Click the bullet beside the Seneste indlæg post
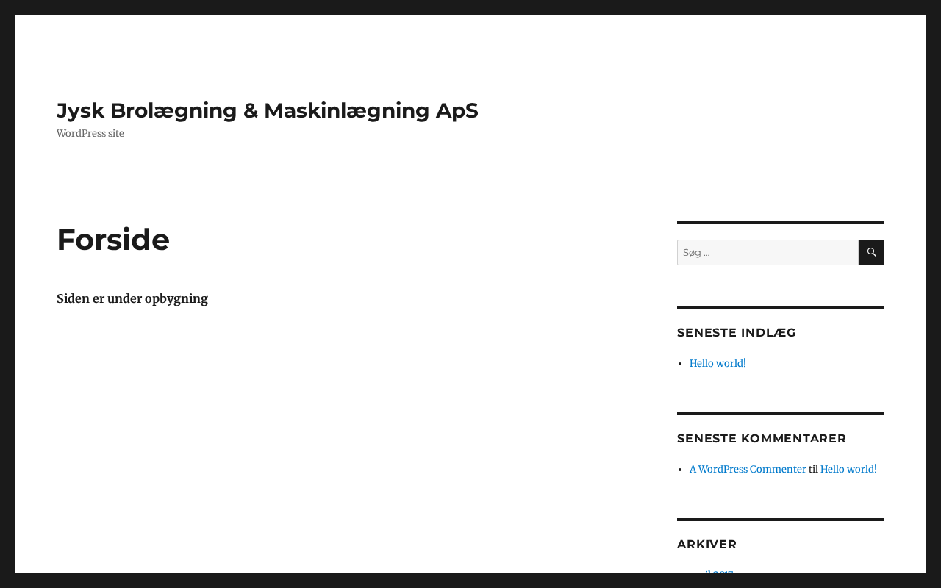The height and width of the screenshot is (588, 941). 681,363
